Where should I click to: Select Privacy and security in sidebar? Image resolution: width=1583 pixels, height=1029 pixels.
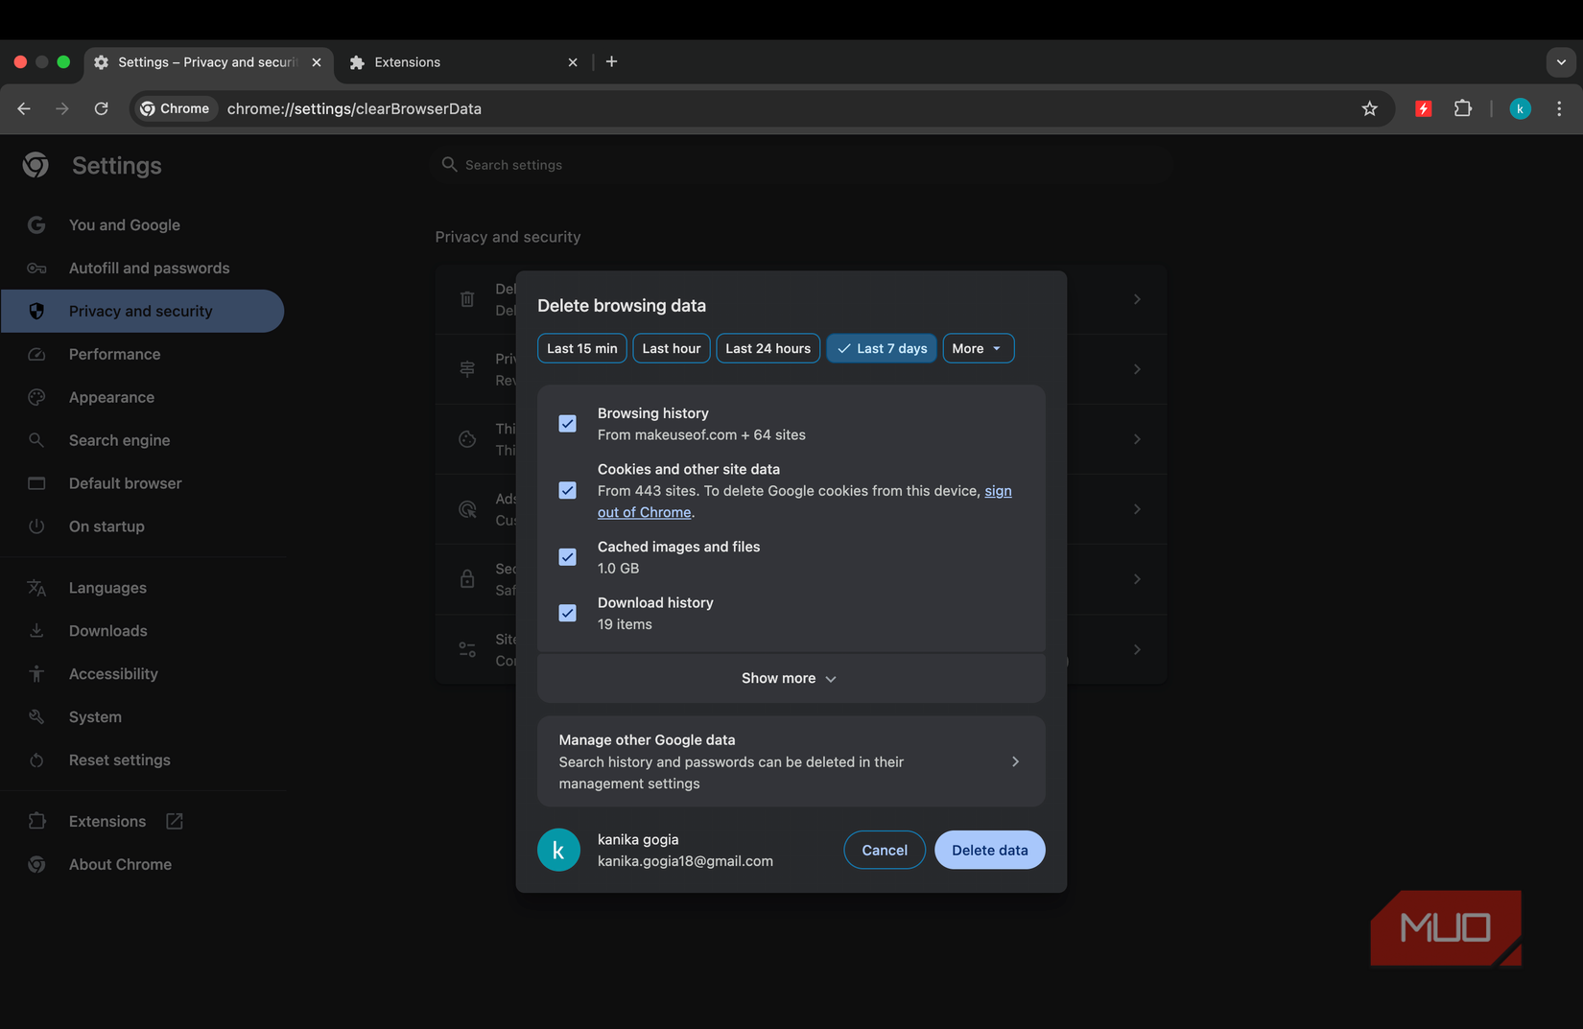[x=142, y=311]
